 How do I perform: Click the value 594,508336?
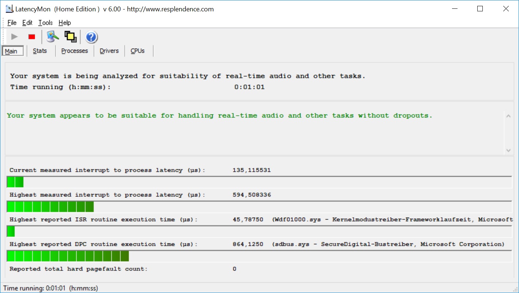tap(252, 195)
